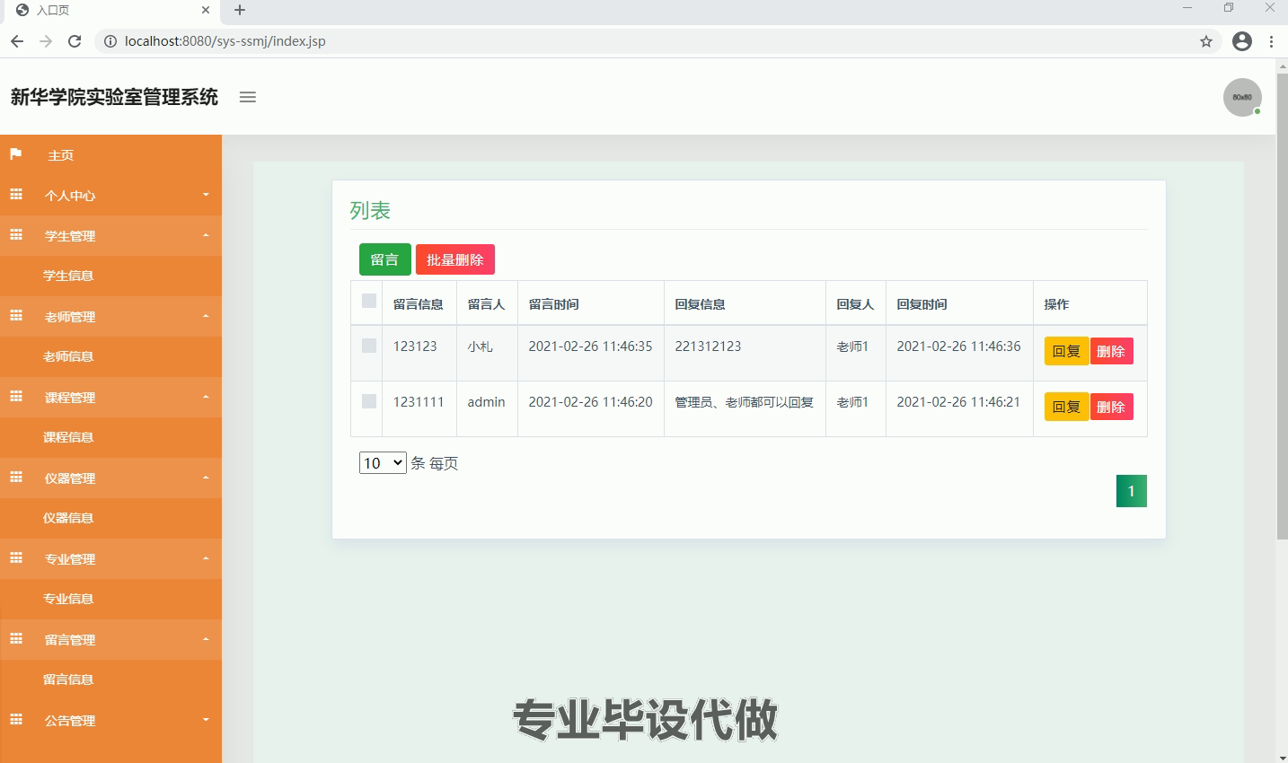
Task: Check the row with message 123123
Action: 369,346
